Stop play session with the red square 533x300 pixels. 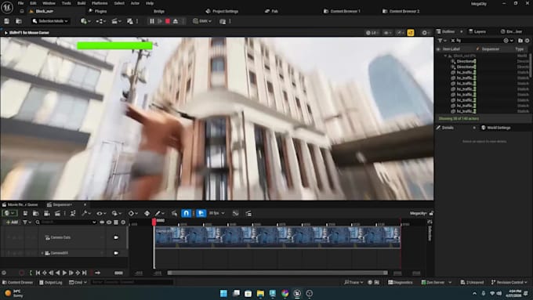pos(168,21)
